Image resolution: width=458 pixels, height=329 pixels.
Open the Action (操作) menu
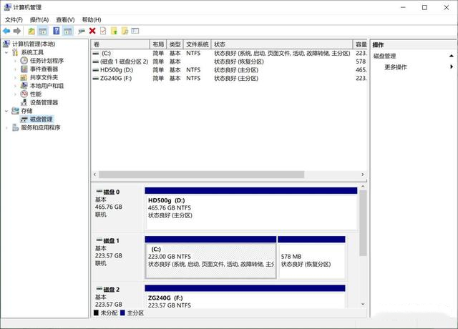39,19
